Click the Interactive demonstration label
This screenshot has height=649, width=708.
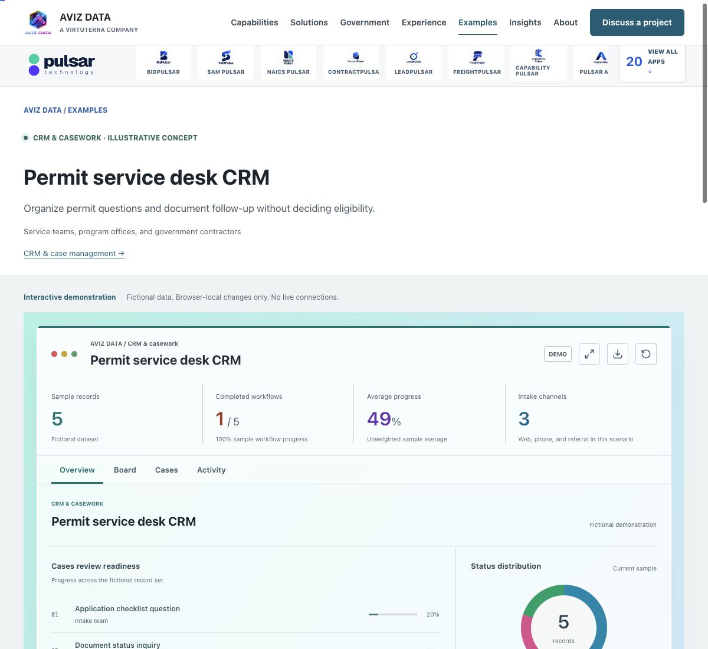[x=70, y=297]
